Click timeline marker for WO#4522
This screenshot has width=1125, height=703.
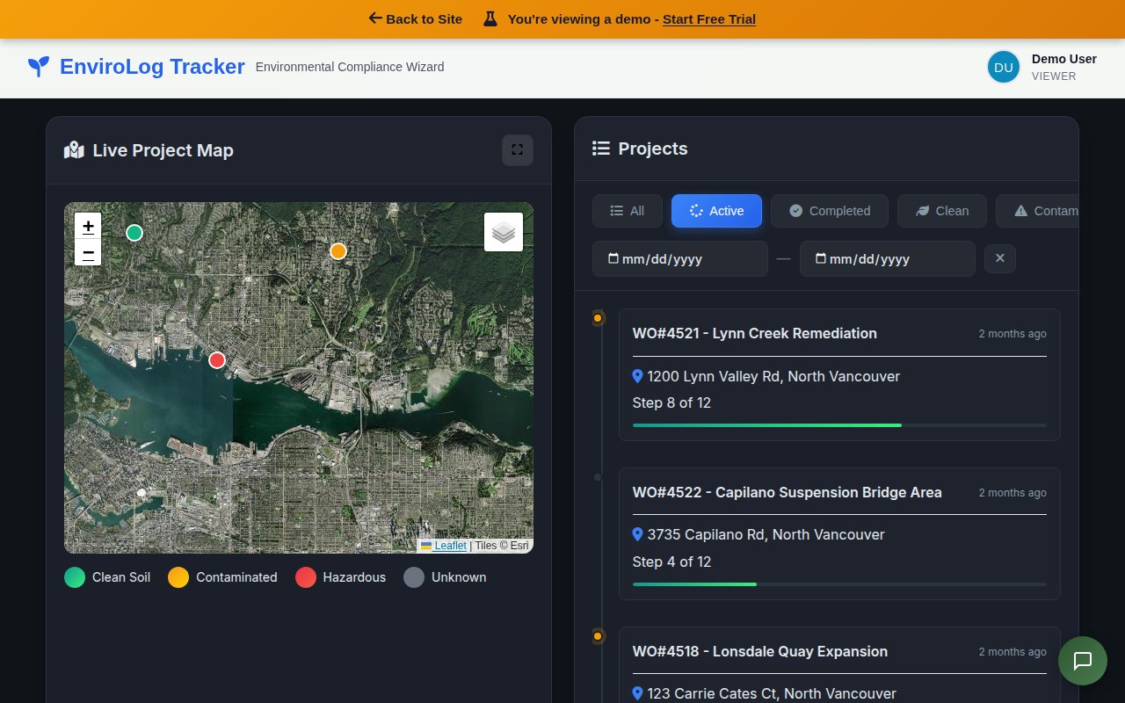[x=598, y=477]
